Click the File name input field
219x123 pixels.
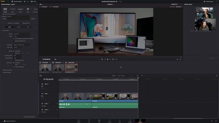[18, 16]
